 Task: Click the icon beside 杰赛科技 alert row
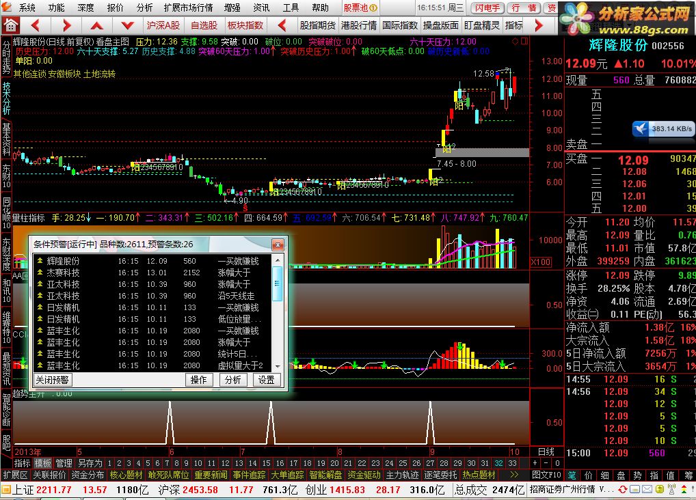pos(40,273)
